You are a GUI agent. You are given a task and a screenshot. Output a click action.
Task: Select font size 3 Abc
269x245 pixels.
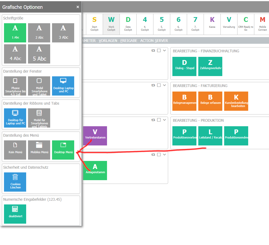click(63, 33)
